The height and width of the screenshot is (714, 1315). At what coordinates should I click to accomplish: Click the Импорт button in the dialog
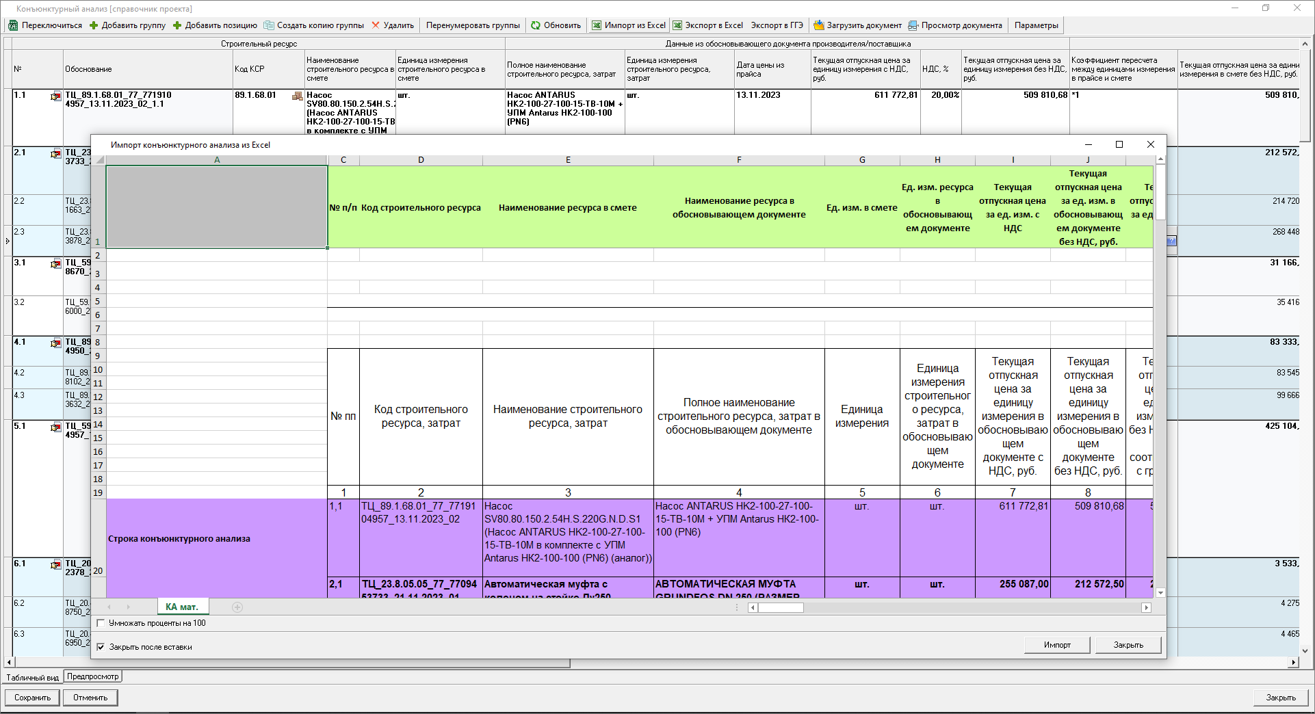click(x=1057, y=645)
